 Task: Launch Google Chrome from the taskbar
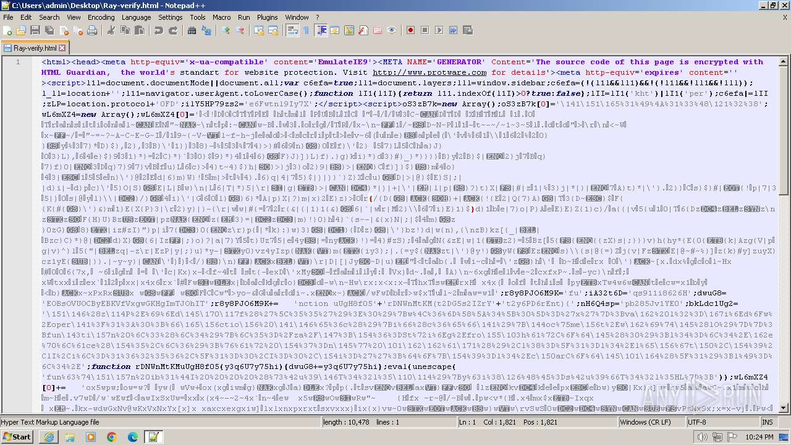coord(111,436)
